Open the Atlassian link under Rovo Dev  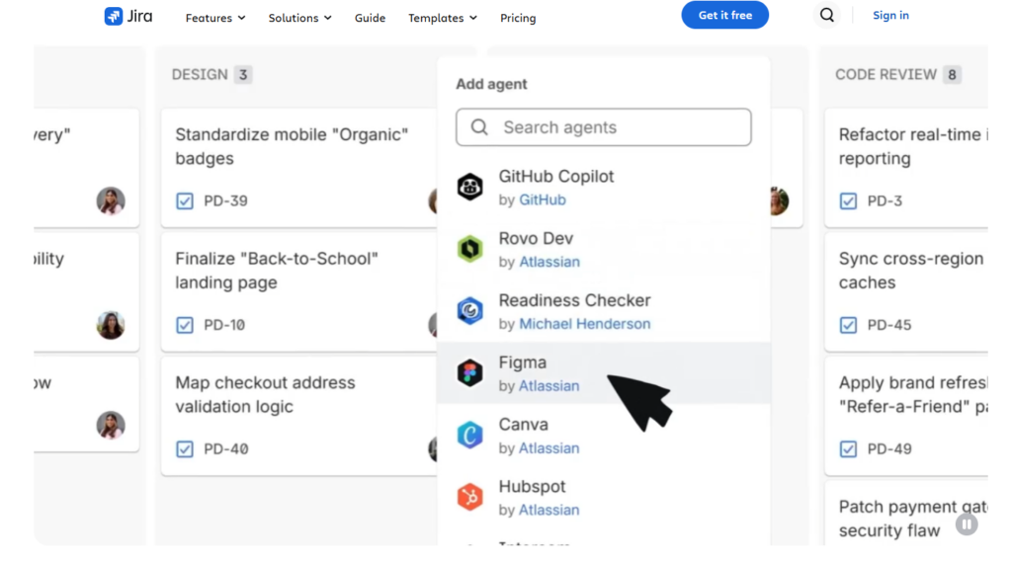coord(549,262)
